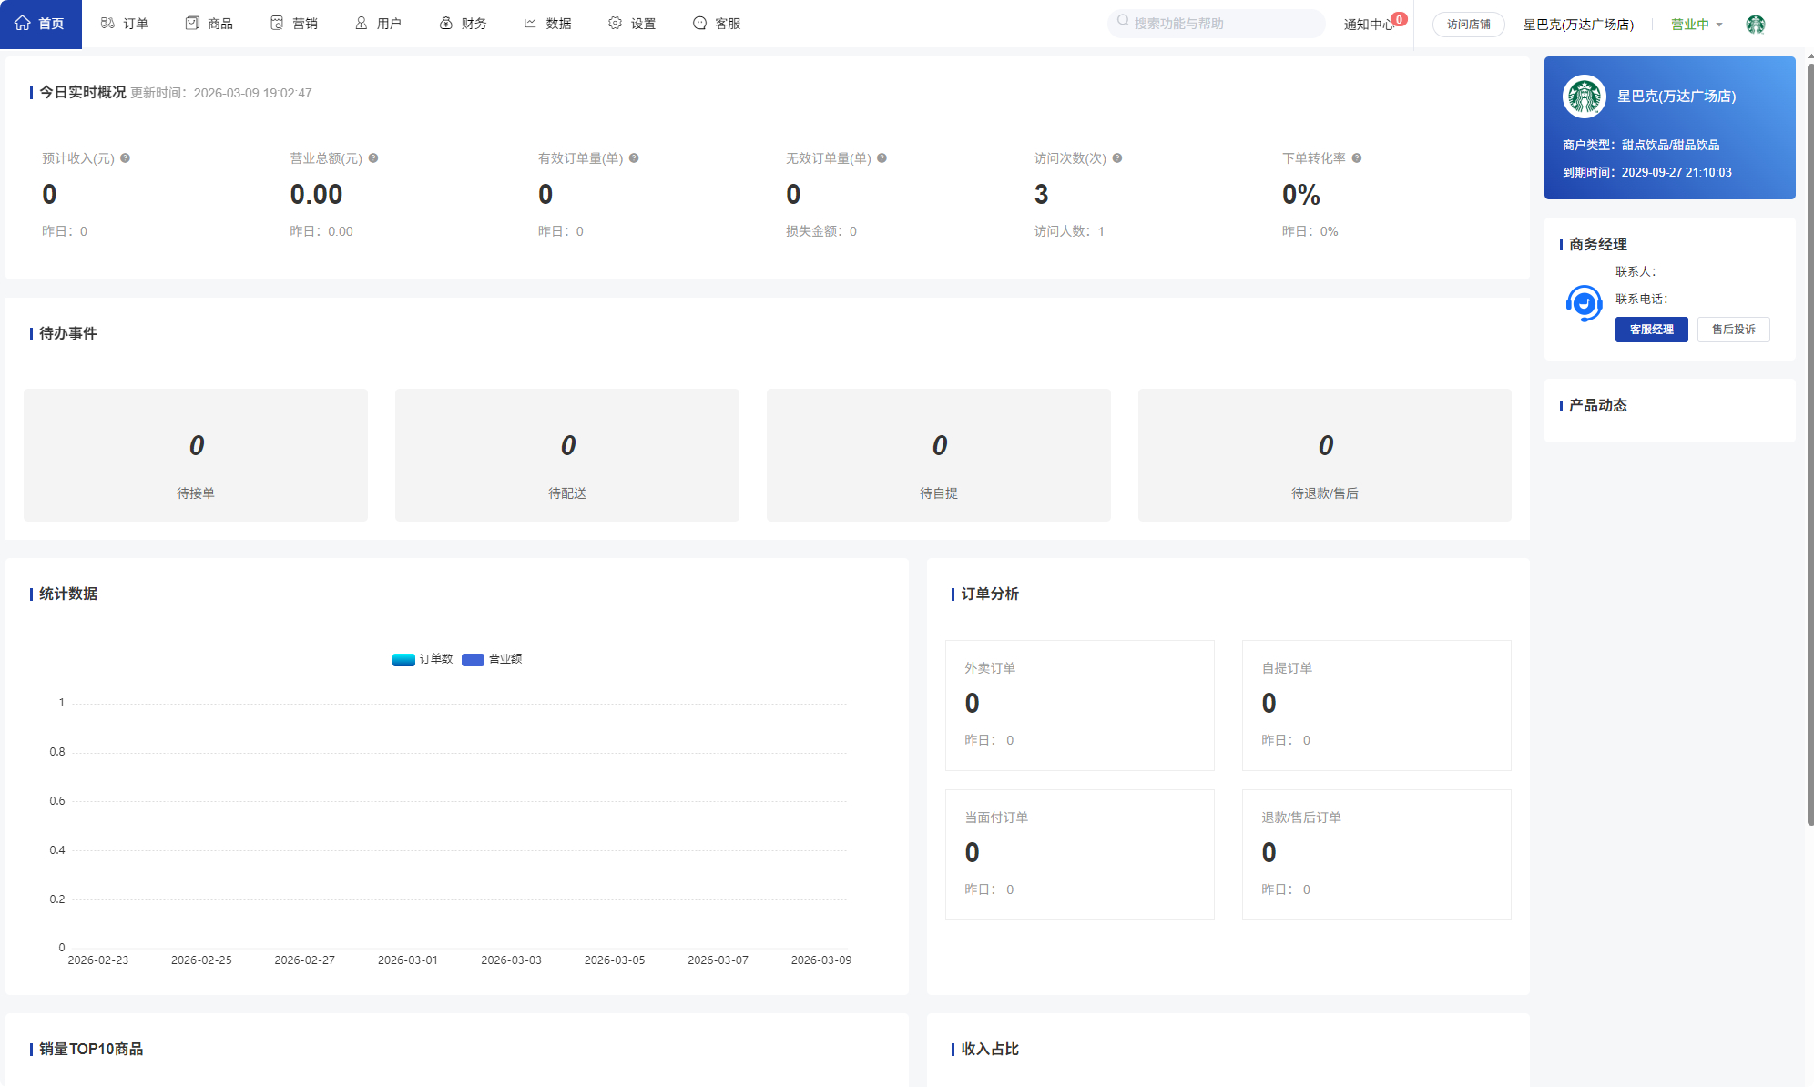Click the 客服经理 button
The width and height of the screenshot is (1814, 1087).
pos(1651,330)
